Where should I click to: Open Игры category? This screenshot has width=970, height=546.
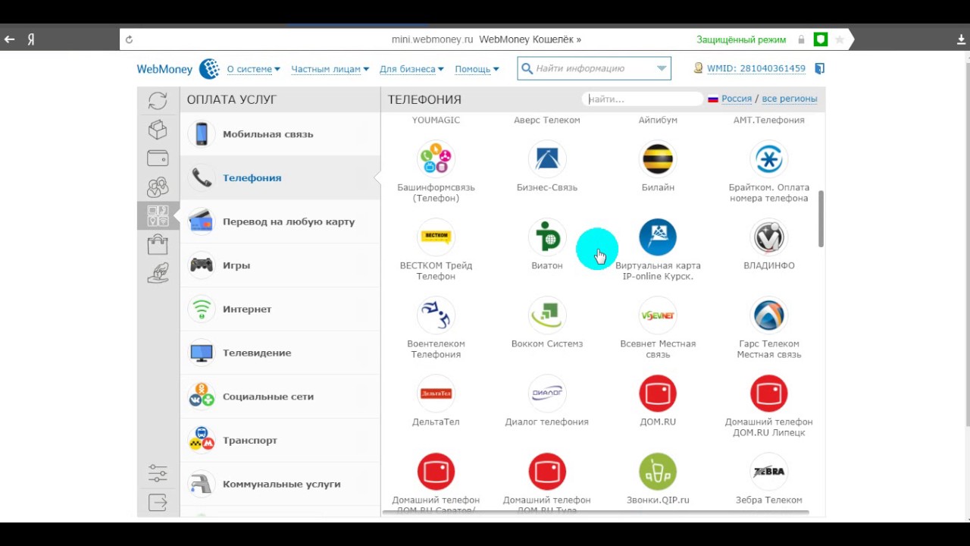(280, 265)
